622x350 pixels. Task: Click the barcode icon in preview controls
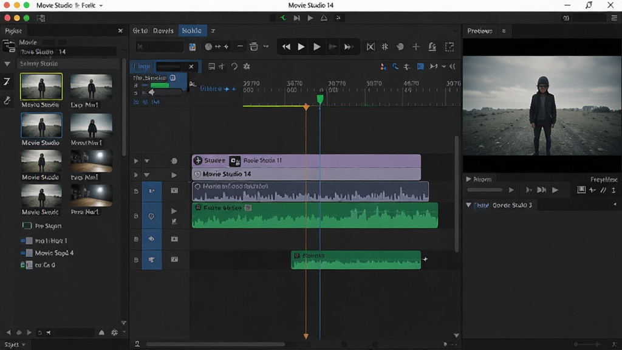(581, 190)
